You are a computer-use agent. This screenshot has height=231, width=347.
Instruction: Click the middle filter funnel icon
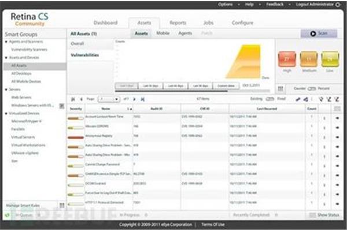[x=329, y=99]
